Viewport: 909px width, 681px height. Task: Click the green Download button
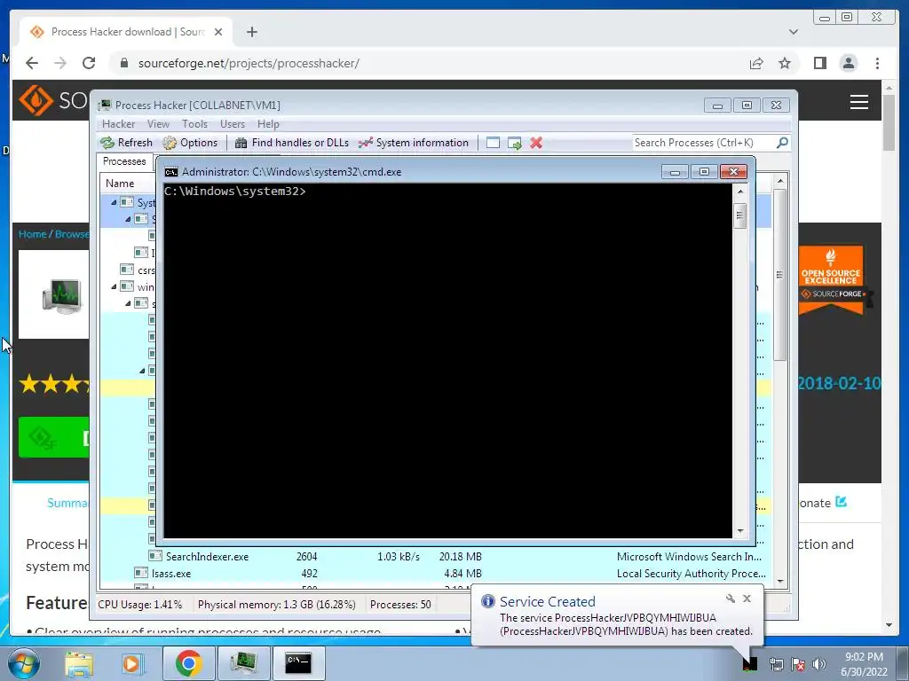coord(54,438)
